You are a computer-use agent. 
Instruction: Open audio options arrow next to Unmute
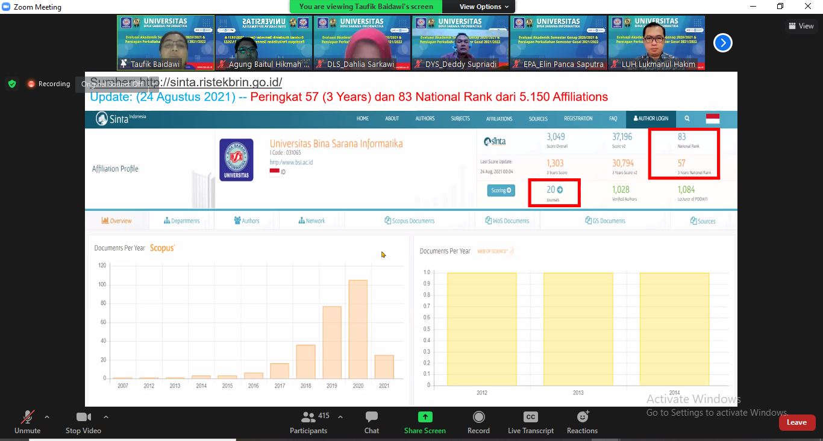pyautogui.click(x=47, y=417)
